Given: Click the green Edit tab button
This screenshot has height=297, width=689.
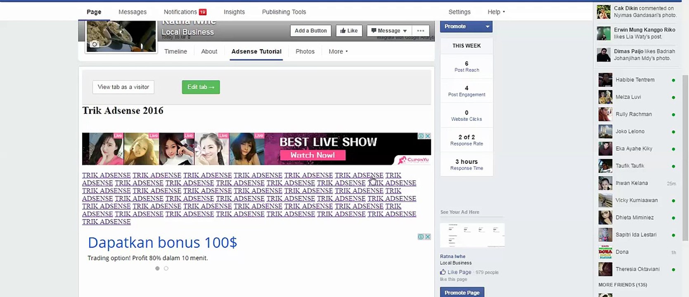Looking at the screenshot, I should click(x=201, y=87).
